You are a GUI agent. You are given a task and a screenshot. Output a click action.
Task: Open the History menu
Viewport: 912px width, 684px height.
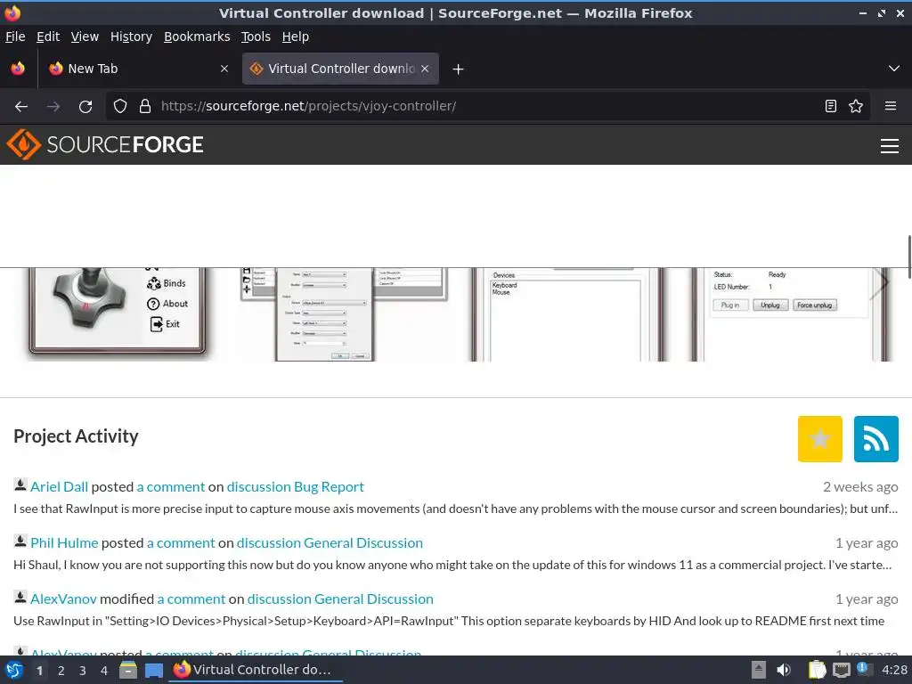click(131, 37)
